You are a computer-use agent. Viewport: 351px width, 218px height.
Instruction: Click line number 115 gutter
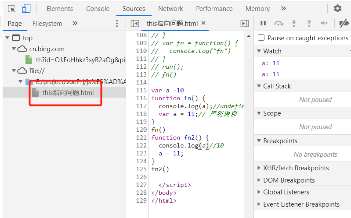pos(141,90)
